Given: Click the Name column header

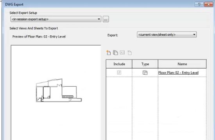Looking at the screenshot, I should [182, 64].
